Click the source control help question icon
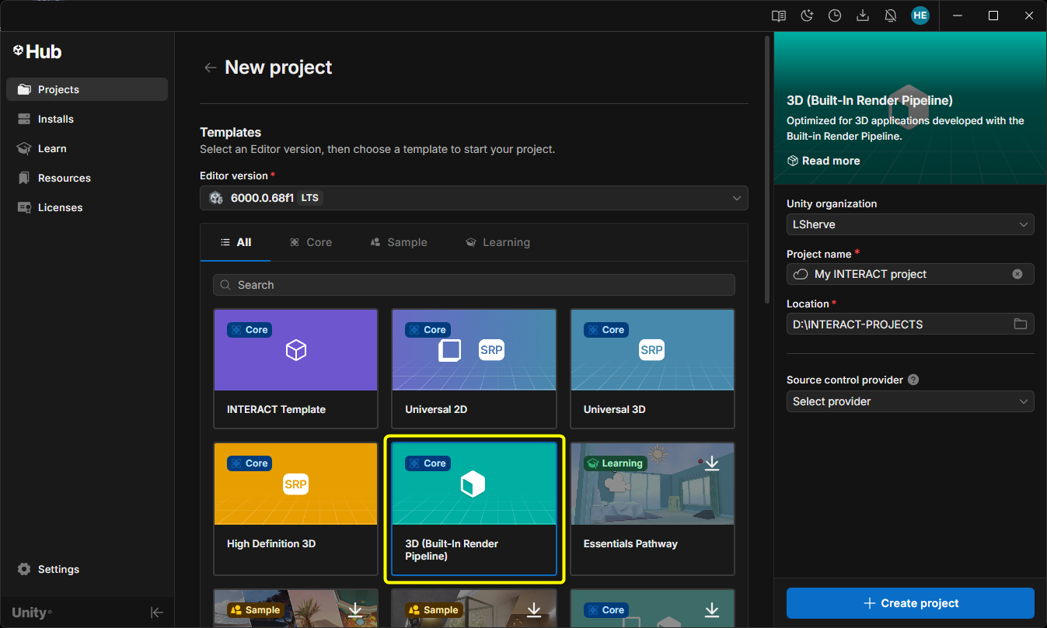The width and height of the screenshot is (1047, 628). (x=913, y=380)
